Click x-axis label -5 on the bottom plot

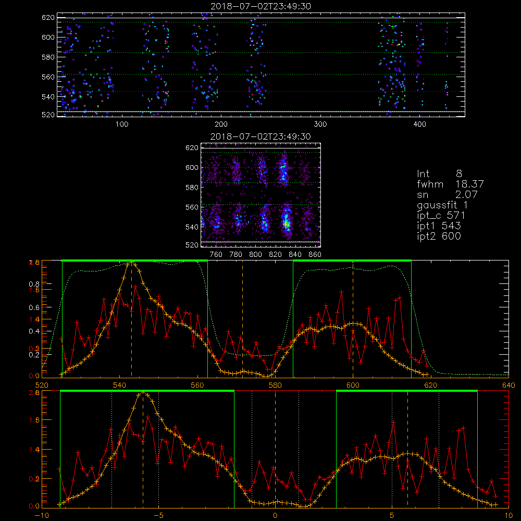pyautogui.click(x=158, y=516)
